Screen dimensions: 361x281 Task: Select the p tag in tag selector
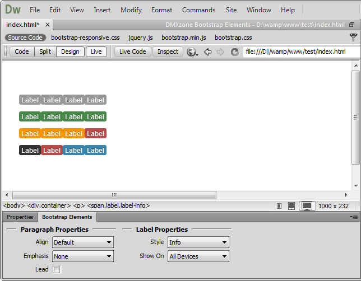tap(79, 205)
